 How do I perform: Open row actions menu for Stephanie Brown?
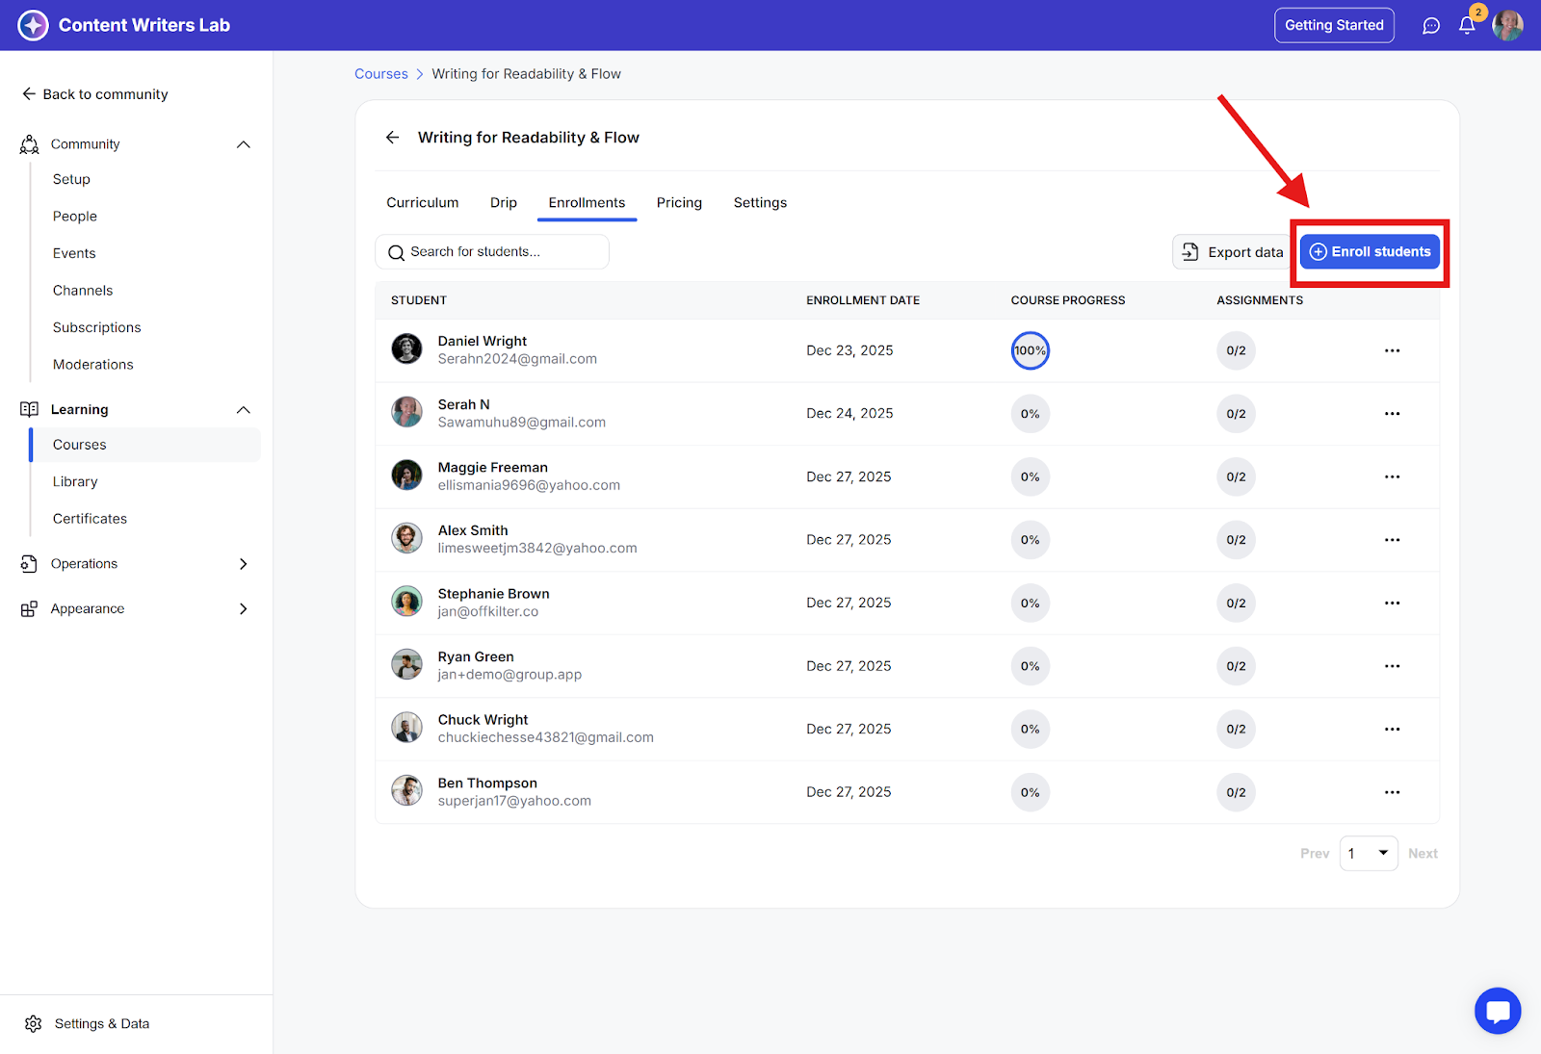pos(1393,604)
